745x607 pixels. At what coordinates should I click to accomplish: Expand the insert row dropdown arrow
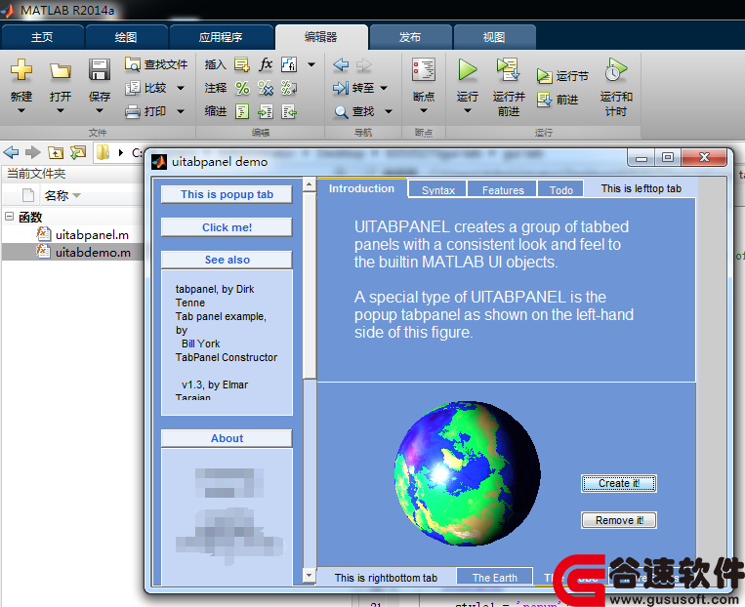[311, 64]
